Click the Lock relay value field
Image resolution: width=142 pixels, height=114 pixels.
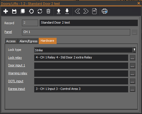click(81, 58)
